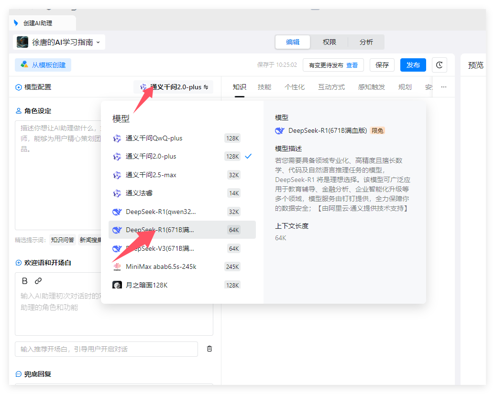Click the 从模板创建 button
This screenshot has width=495, height=394.
[x=43, y=65]
